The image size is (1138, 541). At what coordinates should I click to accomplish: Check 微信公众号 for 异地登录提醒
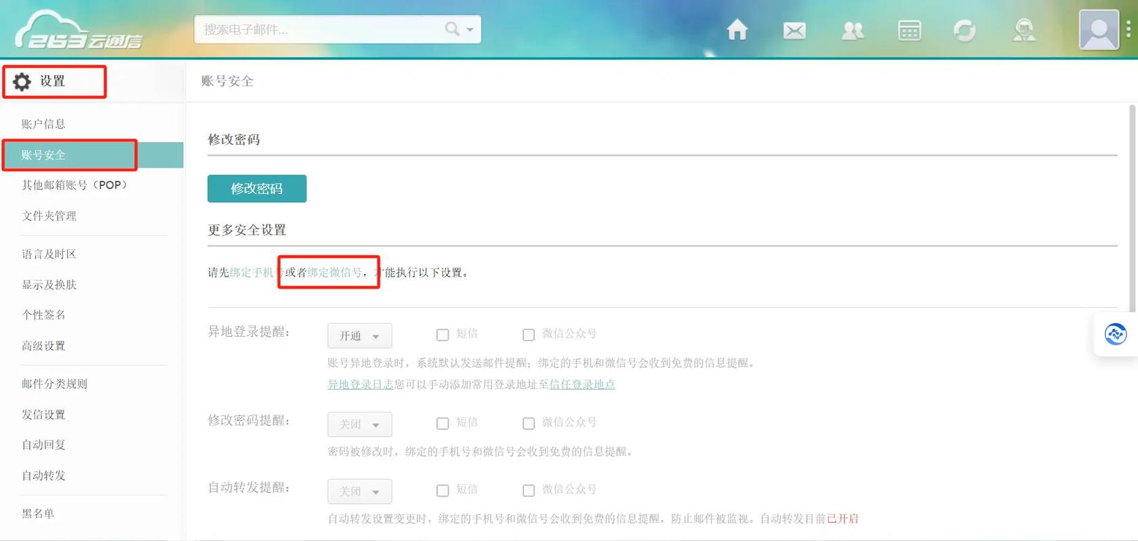(528, 335)
